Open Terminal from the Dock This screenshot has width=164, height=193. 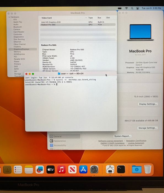pyautogui.click(x=121, y=169)
